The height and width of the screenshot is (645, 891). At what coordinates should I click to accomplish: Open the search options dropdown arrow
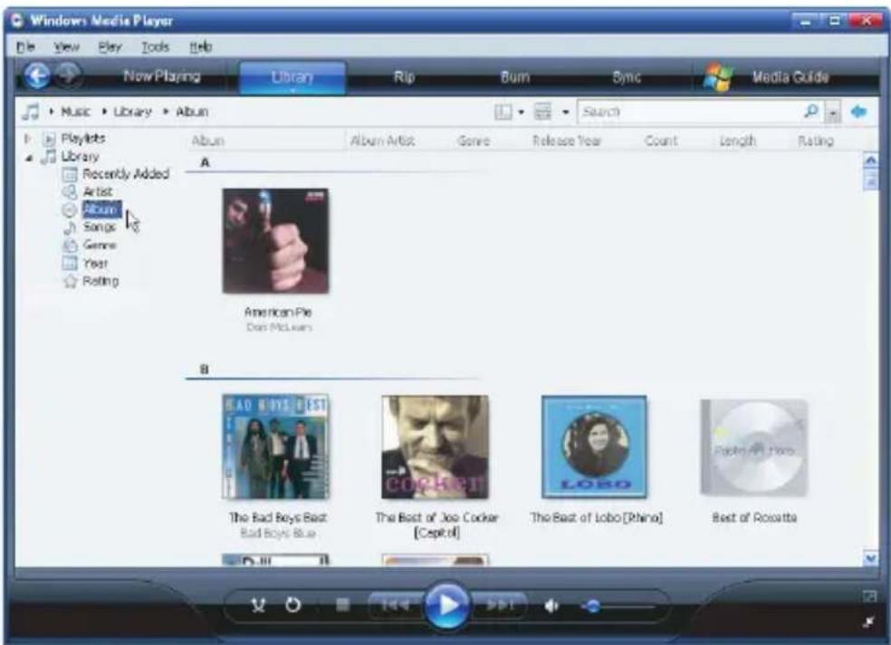click(832, 112)
